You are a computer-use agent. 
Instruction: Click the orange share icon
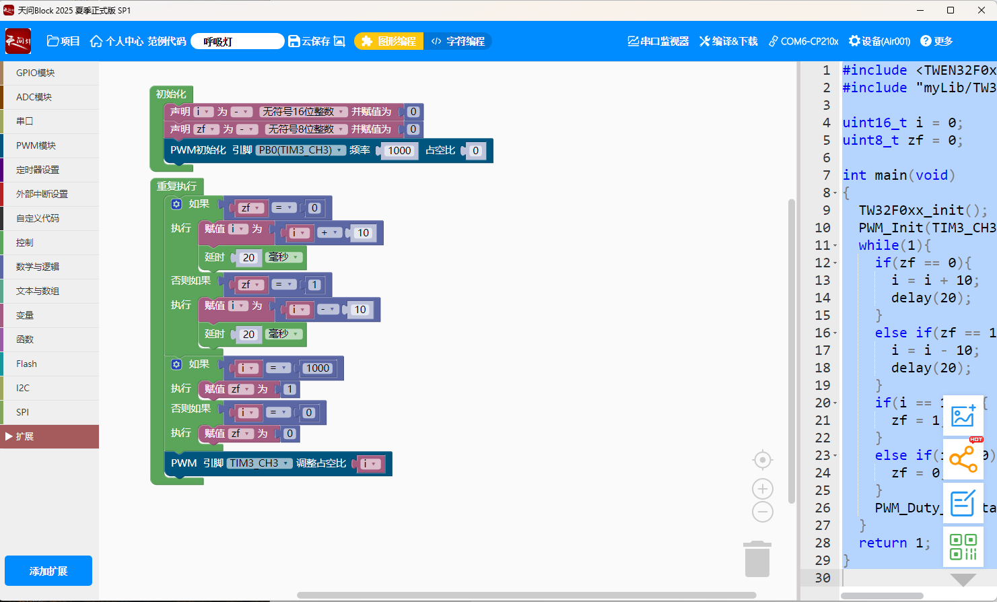point(963,460)
